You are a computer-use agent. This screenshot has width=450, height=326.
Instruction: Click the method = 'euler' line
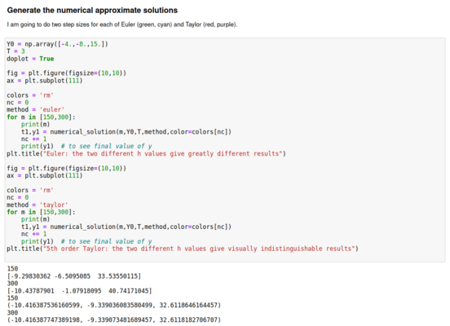(36, 110)
